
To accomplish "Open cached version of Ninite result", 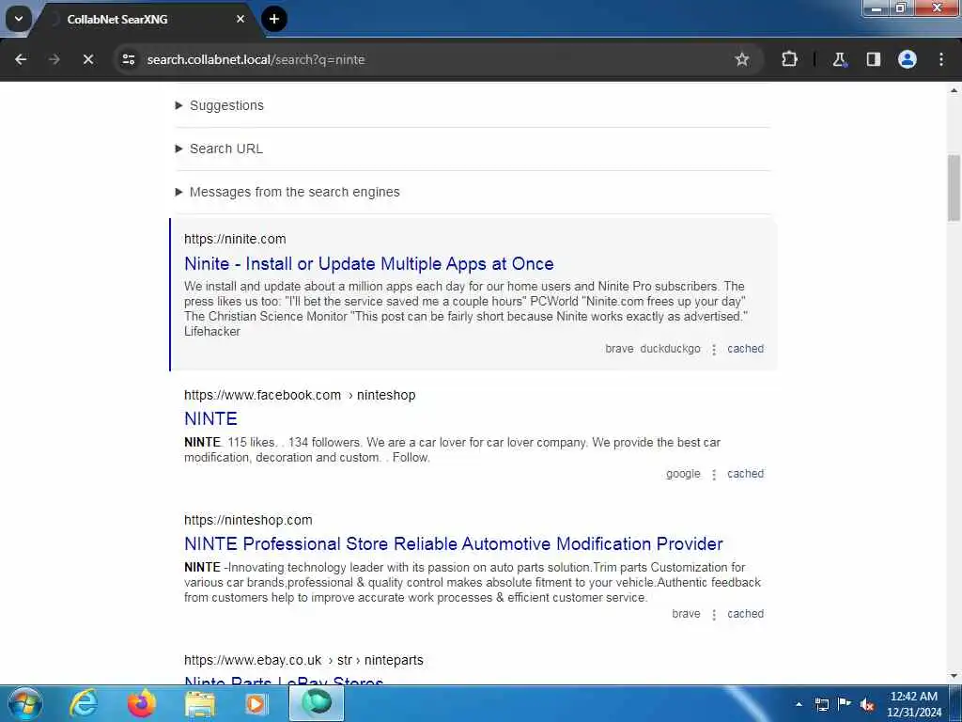I will (x=745, y=349).
